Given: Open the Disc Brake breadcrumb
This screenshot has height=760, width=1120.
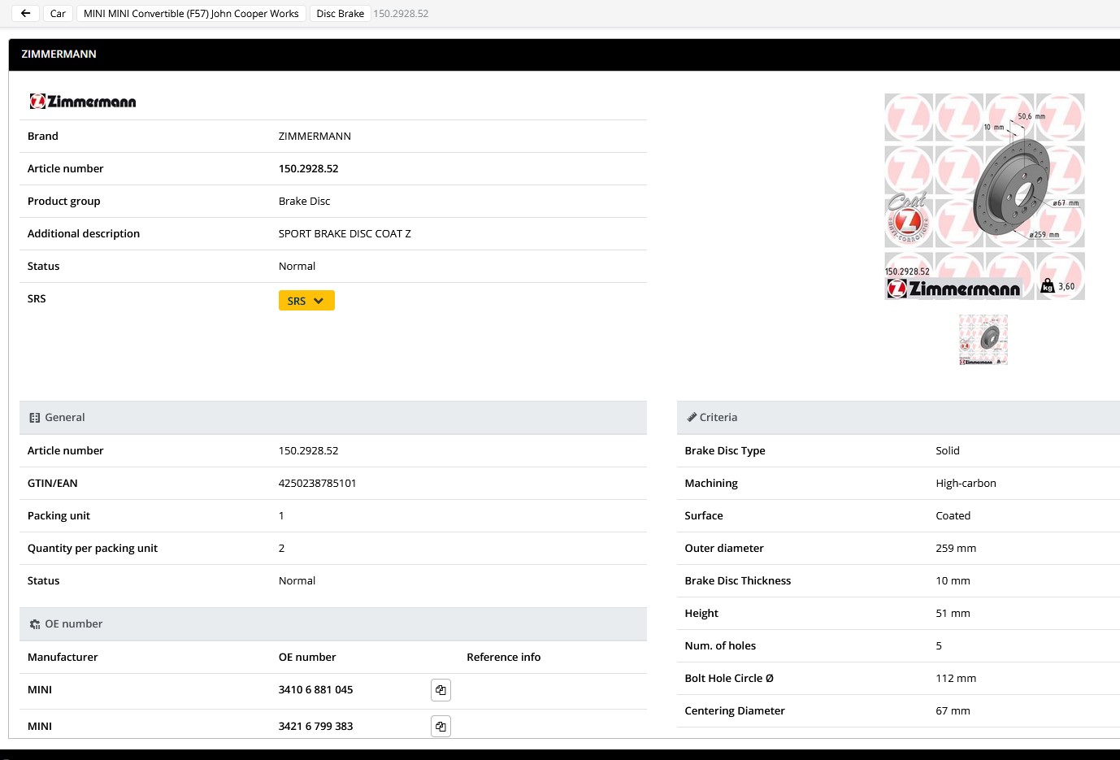Looking at the screenshot, I should 340,13.
